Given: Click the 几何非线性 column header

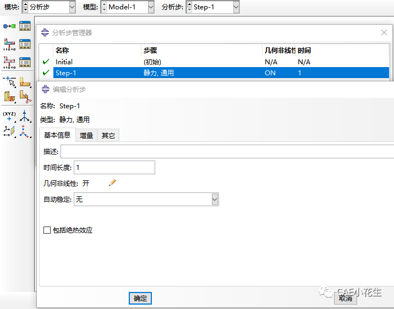Looking at the screenshot, I should click(x=278, y=51).
